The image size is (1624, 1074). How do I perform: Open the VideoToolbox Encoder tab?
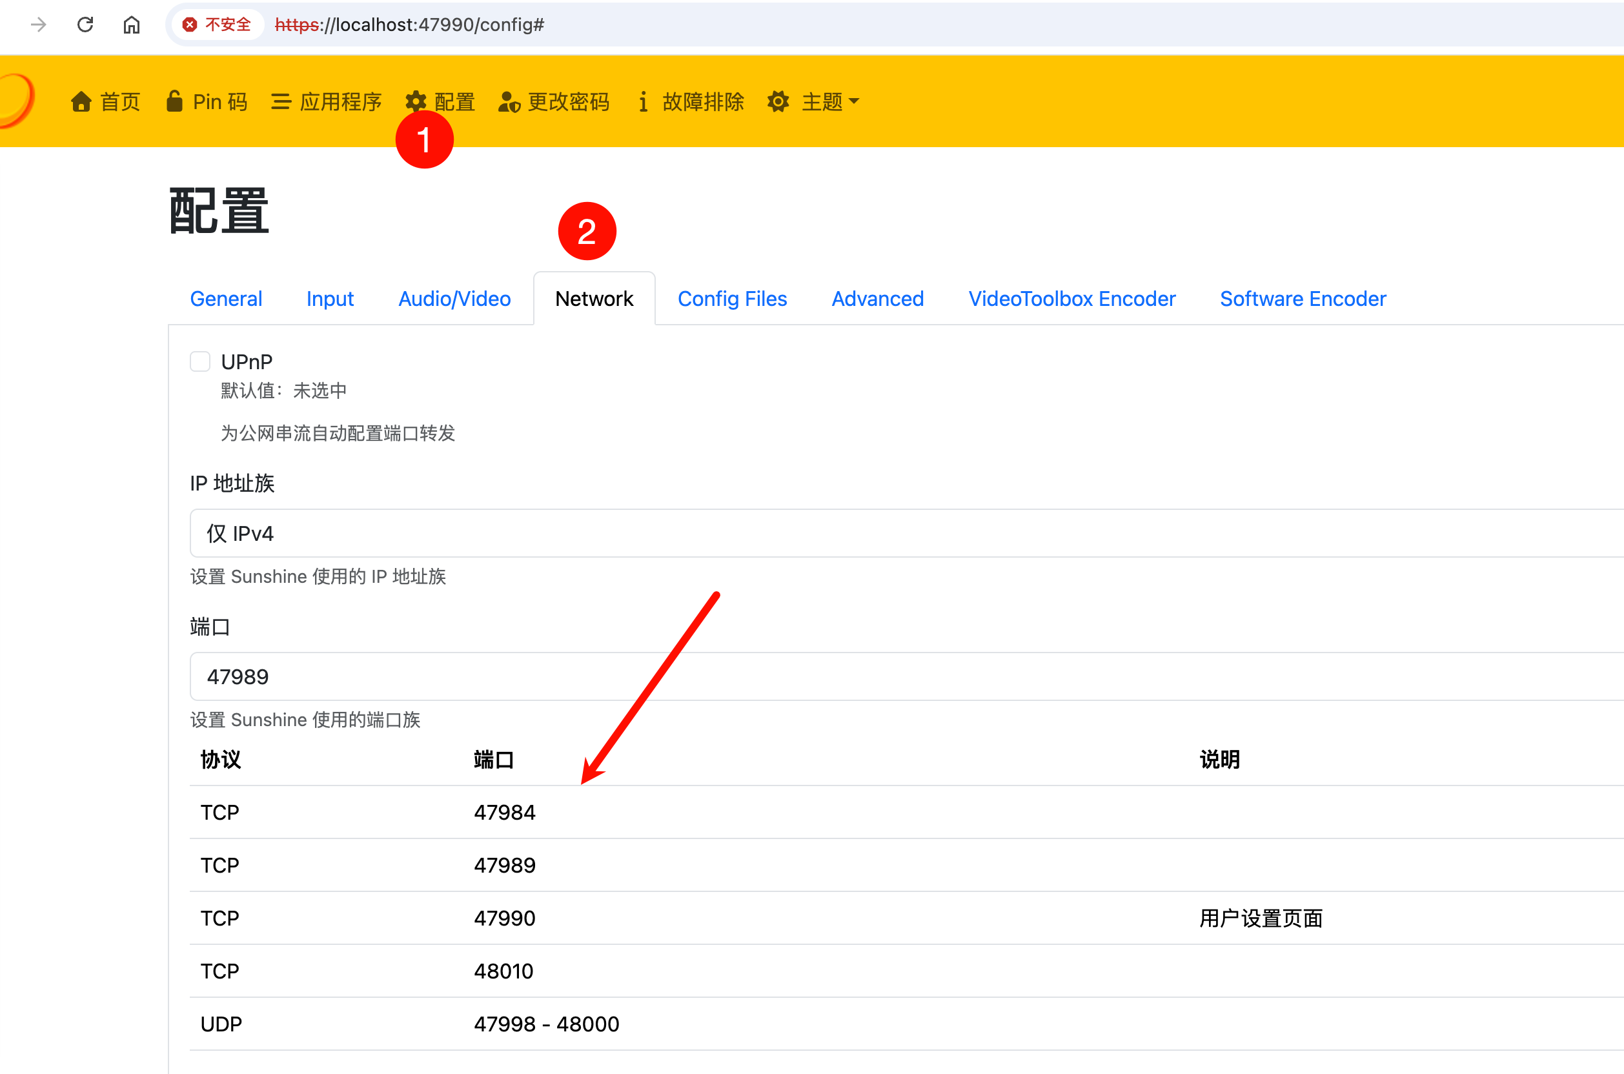pos(1071,299)
